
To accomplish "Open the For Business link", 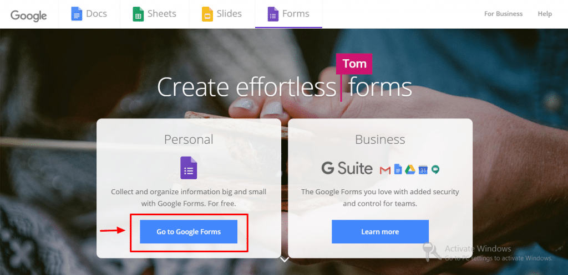I will point(504,14).
